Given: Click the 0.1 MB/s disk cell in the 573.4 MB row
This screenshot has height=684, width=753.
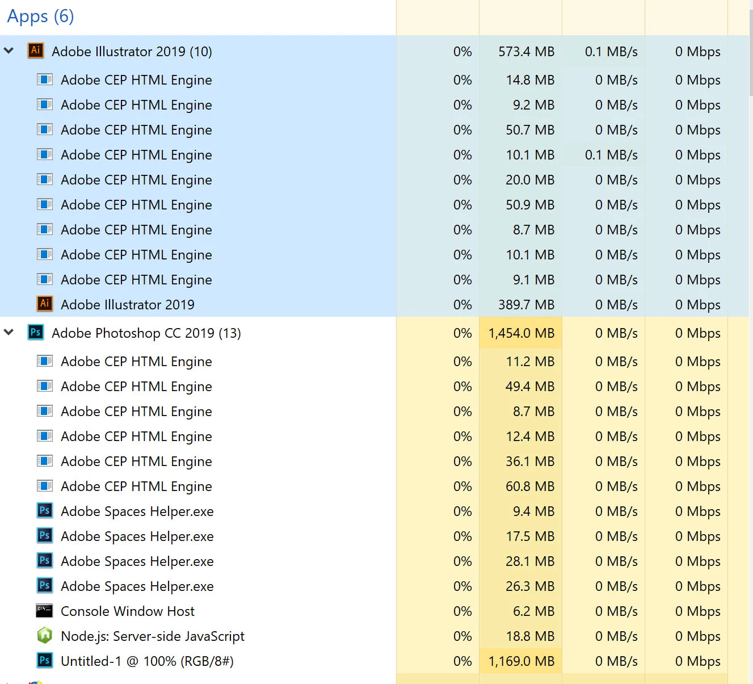Looking at the screenshot, I should (604, 52).
